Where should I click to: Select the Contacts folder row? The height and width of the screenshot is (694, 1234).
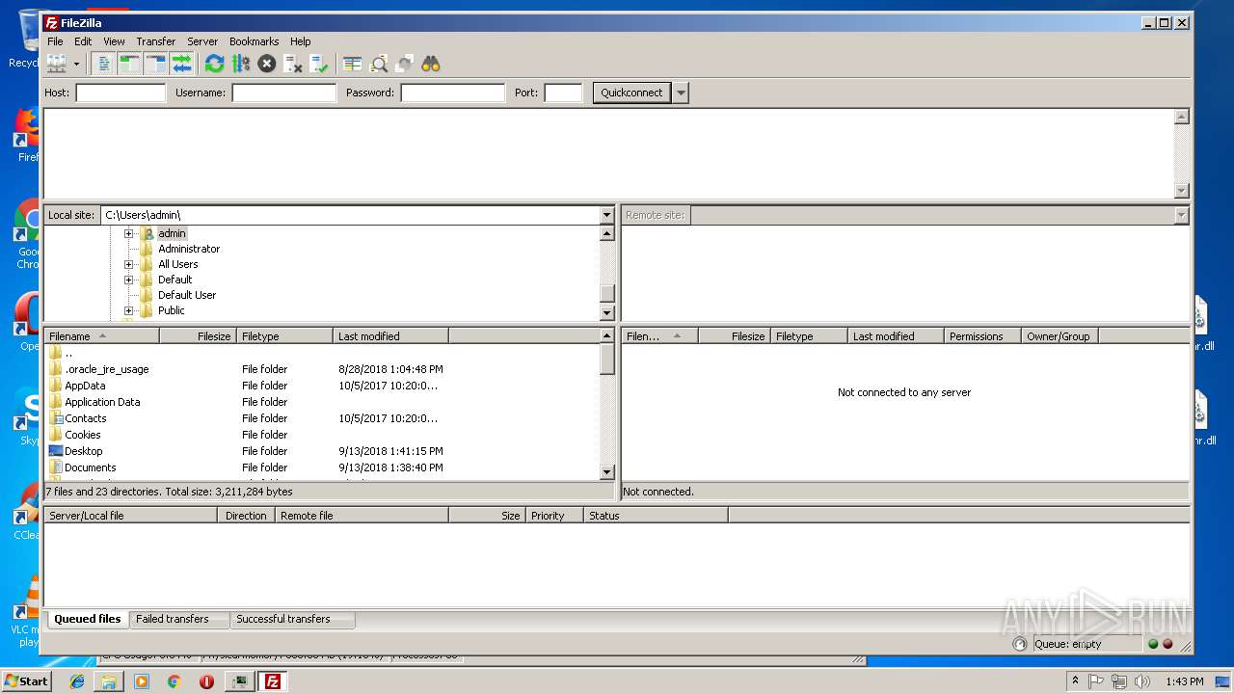pos(322,418)
